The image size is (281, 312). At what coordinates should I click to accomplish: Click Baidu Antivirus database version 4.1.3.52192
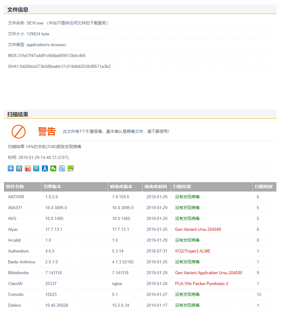point(123,262)
